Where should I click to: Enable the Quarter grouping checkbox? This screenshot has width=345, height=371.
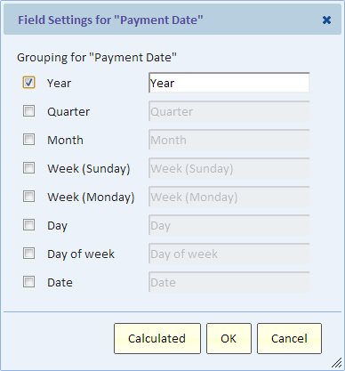(x=28, y=111)
